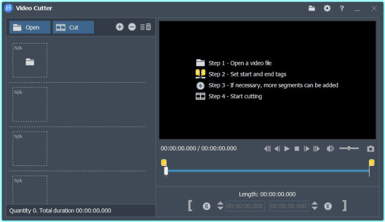Open the output folder icon in title bar
385x222 pixels.
(x=312, y=8)
